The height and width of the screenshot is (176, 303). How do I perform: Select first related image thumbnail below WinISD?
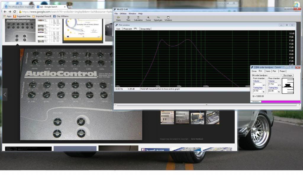coord(167,118)
